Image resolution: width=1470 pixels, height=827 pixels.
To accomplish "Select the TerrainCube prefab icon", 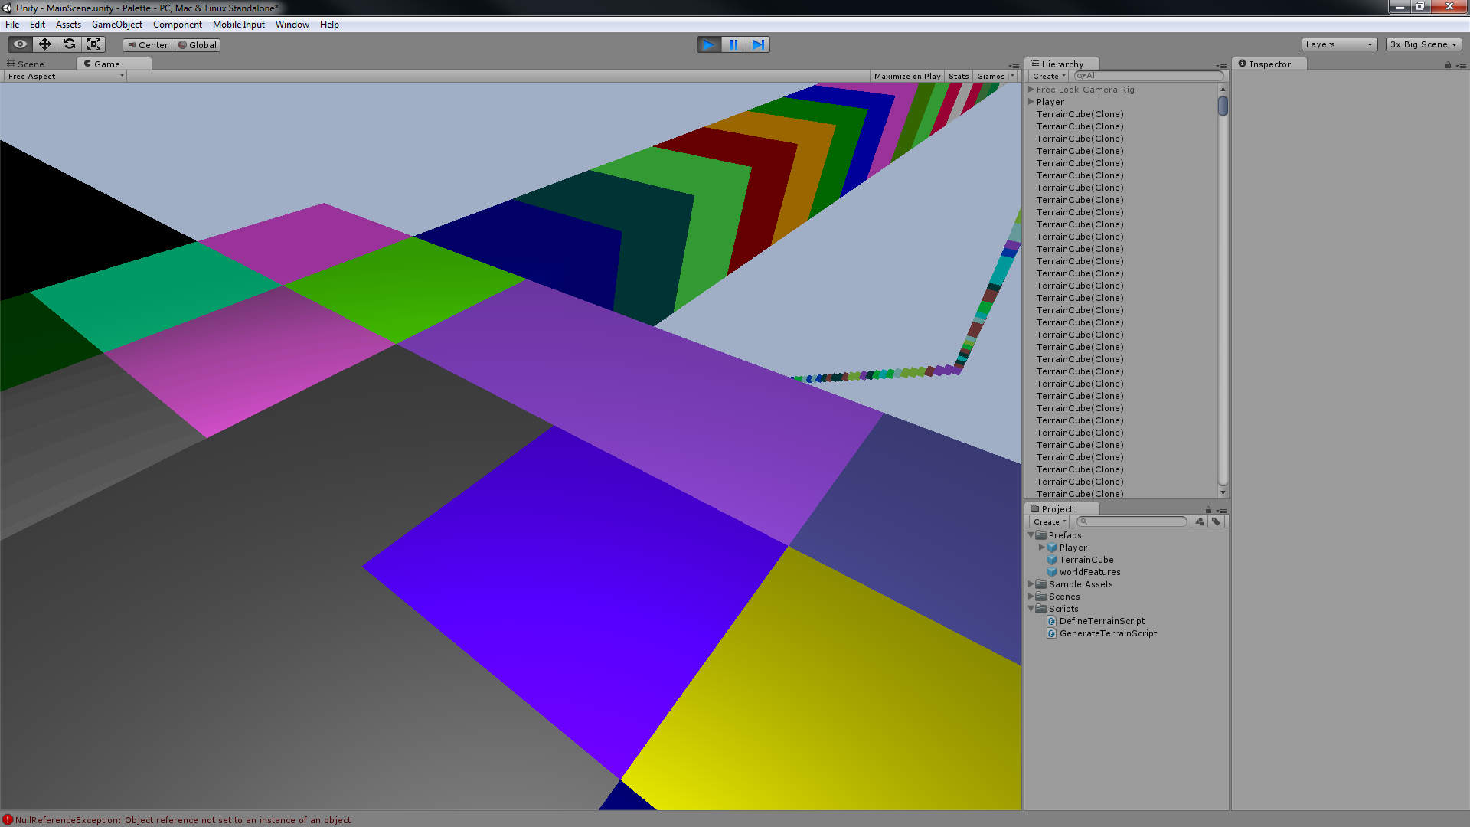I will point(1052,560).
